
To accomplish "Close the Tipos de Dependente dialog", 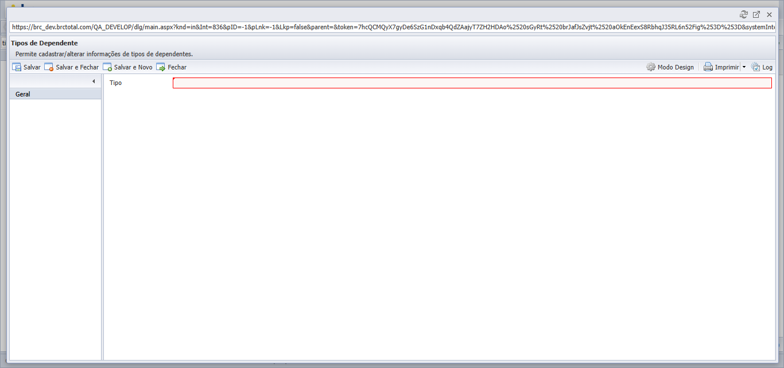I will pyautogui.click(x=769, y=14).
